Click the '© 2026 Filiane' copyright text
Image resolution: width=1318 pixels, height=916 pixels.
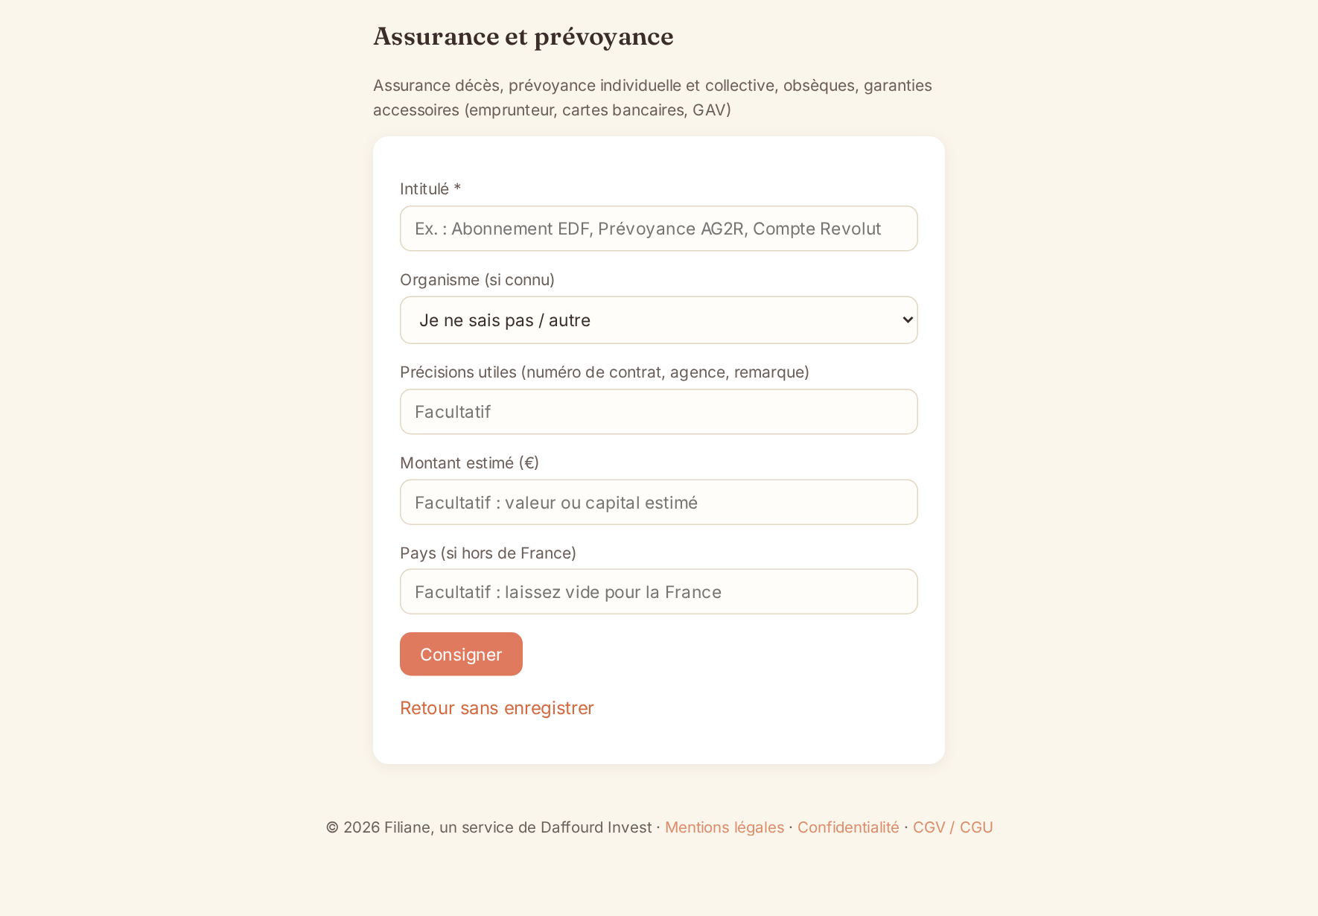379,827
